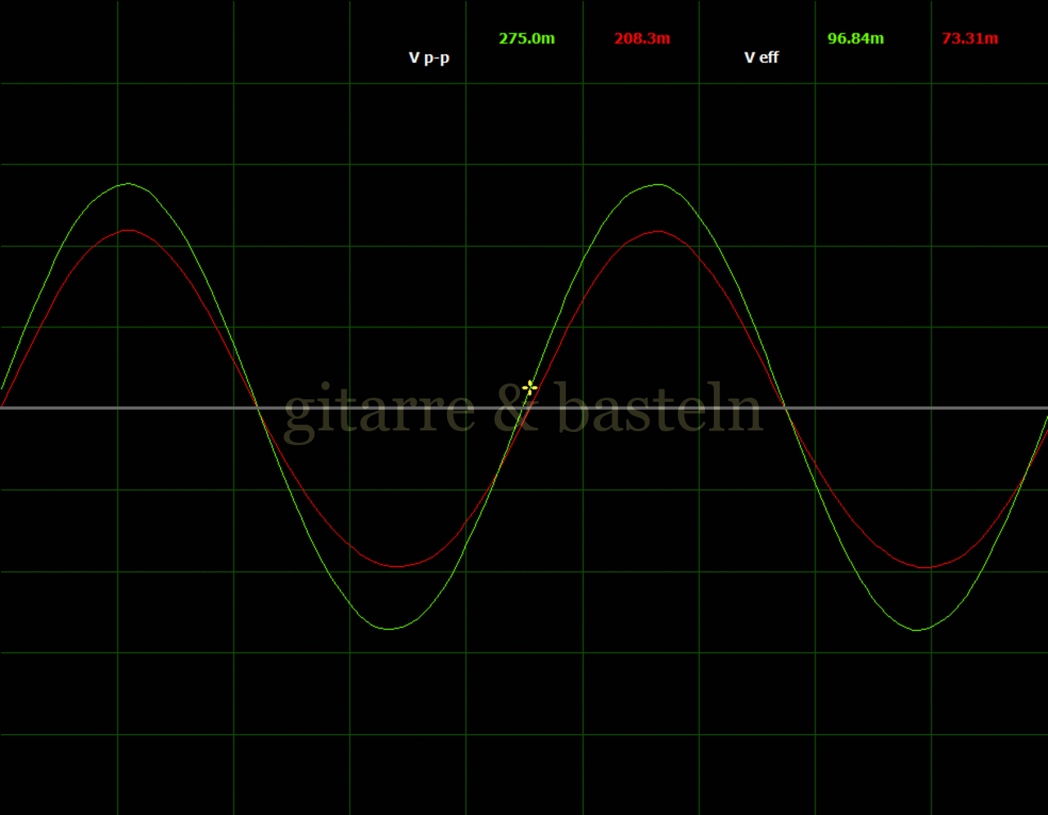Click the word gitarre in the watermark
Screen dimensions: 1048x815
[x=378, y=409]
